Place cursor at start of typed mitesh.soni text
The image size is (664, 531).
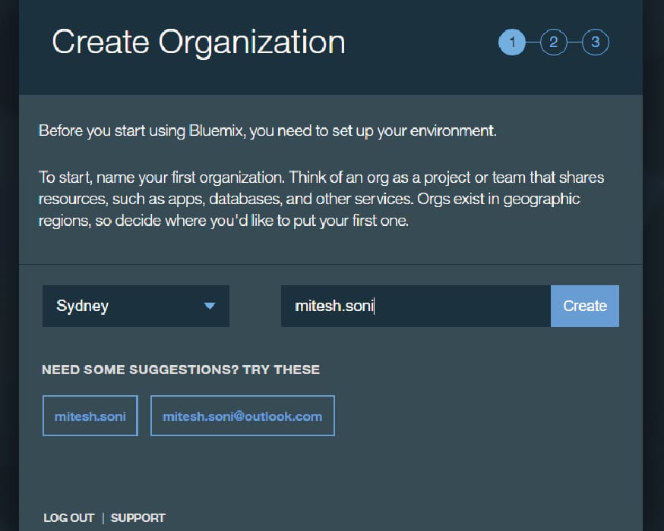[x=296, y=306]
